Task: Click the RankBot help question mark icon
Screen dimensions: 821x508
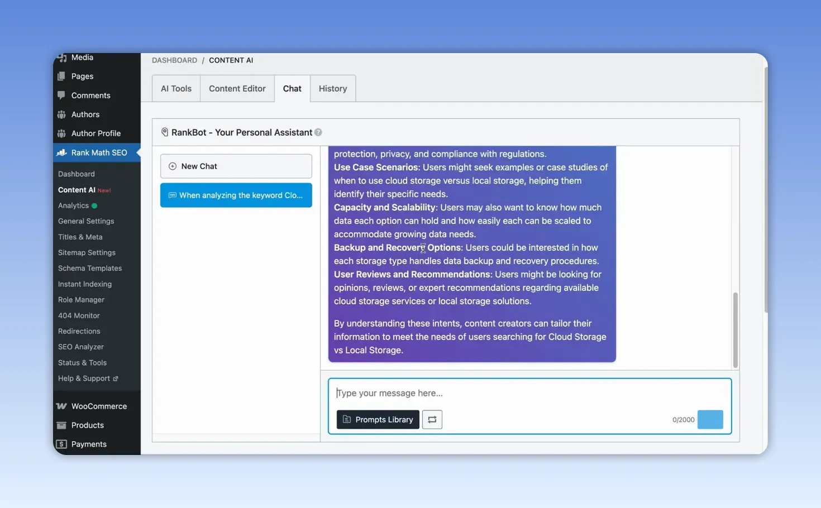Action: pos(318,132)
